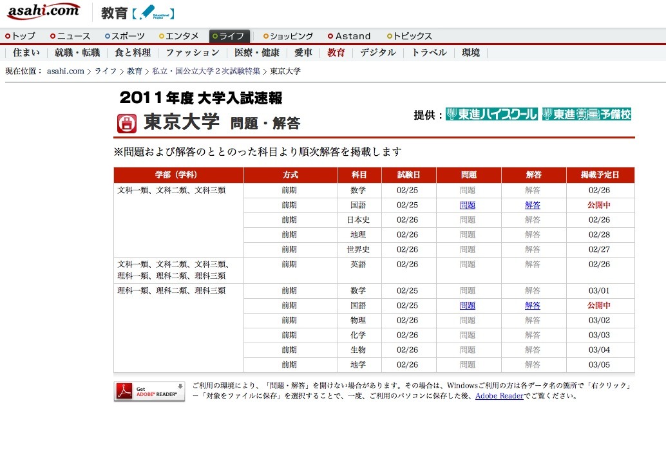This screenshot has width=666, height=452.
Task: Go to the 就職・転職 submenu item
Action: pyautogui.click(x=77, y=53)
